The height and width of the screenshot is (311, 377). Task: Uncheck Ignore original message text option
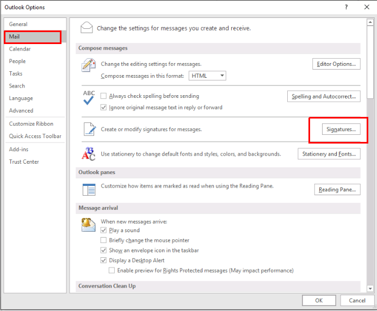coord(104,108)
